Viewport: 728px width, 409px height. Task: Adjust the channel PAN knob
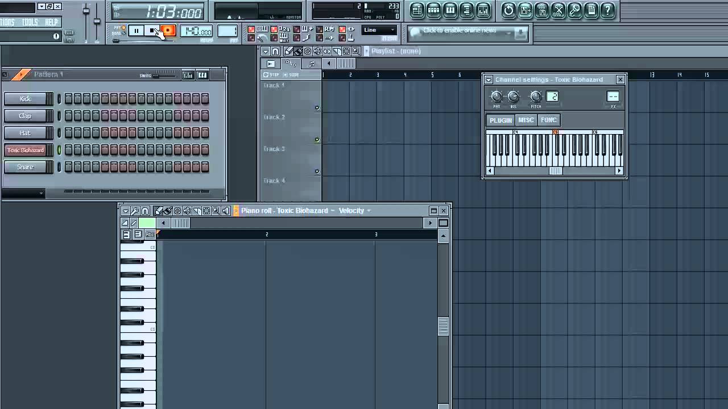pos(497,97)
